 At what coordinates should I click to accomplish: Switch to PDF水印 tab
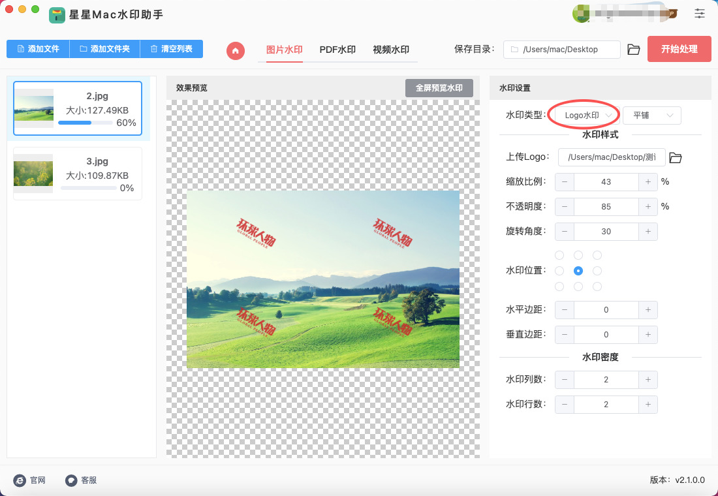tap(337, 50)
